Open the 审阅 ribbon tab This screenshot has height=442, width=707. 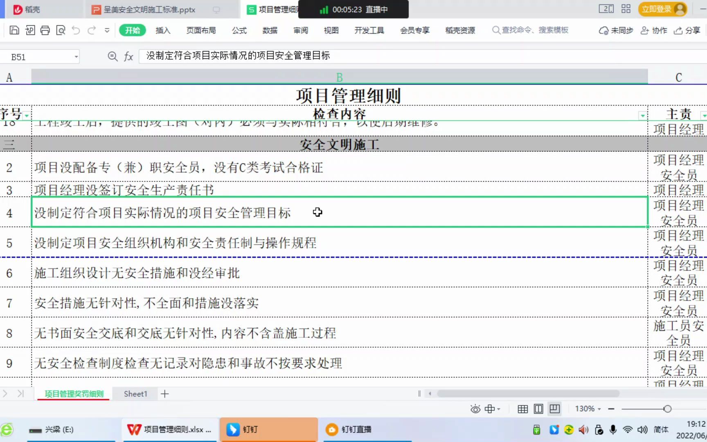tap(301, 30)
